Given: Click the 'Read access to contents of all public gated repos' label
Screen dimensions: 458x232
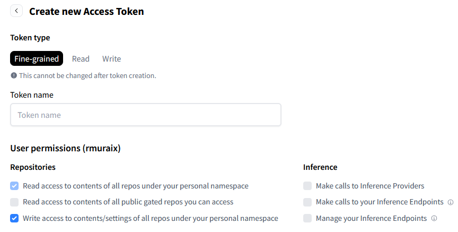Looking at the screenshot, I should click(x=128, y=202).
